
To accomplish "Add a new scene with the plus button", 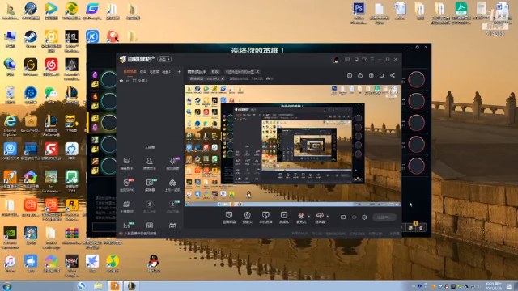I will pos(179,71).
